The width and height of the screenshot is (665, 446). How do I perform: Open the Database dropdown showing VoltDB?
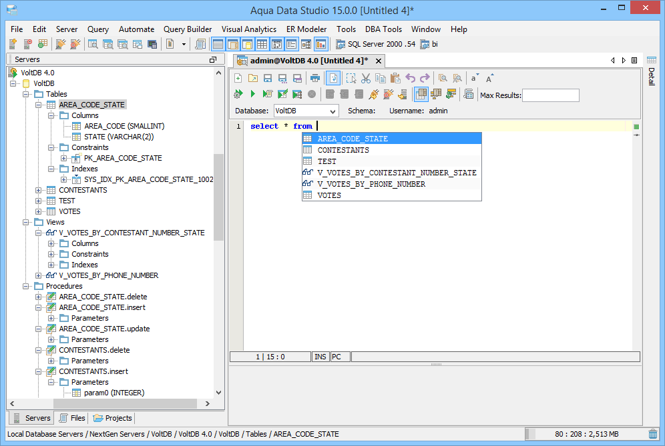coord(306,111)
